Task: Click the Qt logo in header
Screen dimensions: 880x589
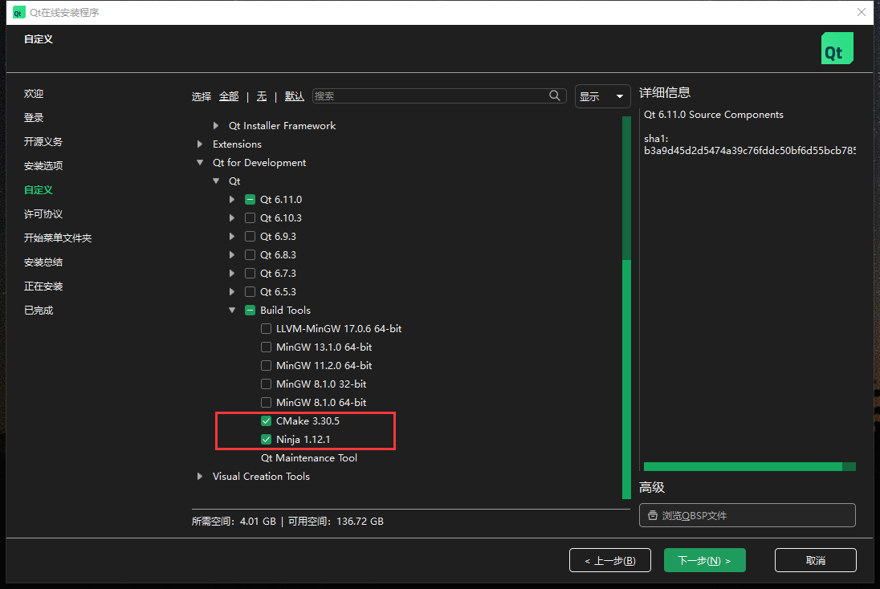Action: pyautogui.click(x=837, y=48)
